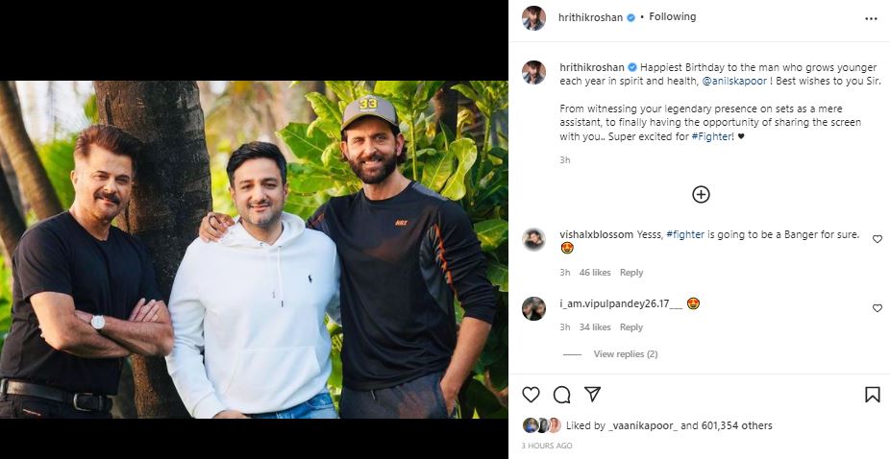Share the post via paper plane icon
The image size is (890, 459).
(x=593, y=395)
